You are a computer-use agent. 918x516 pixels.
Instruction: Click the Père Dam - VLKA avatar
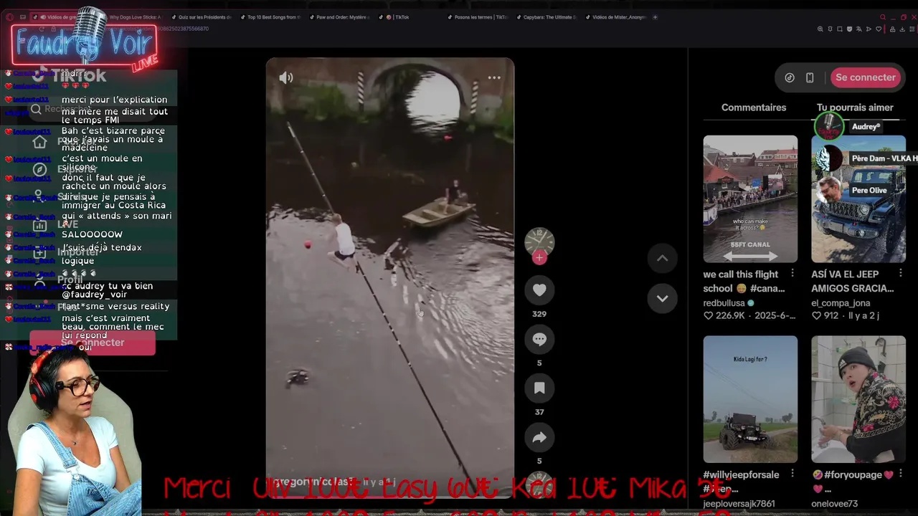point(829,158)
